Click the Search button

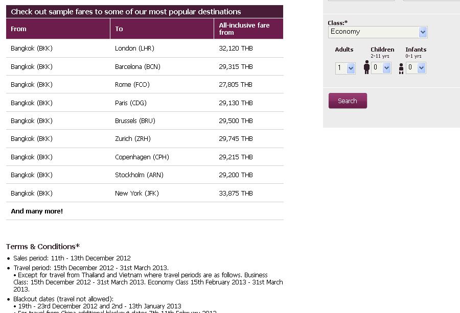tap(348, 101)
